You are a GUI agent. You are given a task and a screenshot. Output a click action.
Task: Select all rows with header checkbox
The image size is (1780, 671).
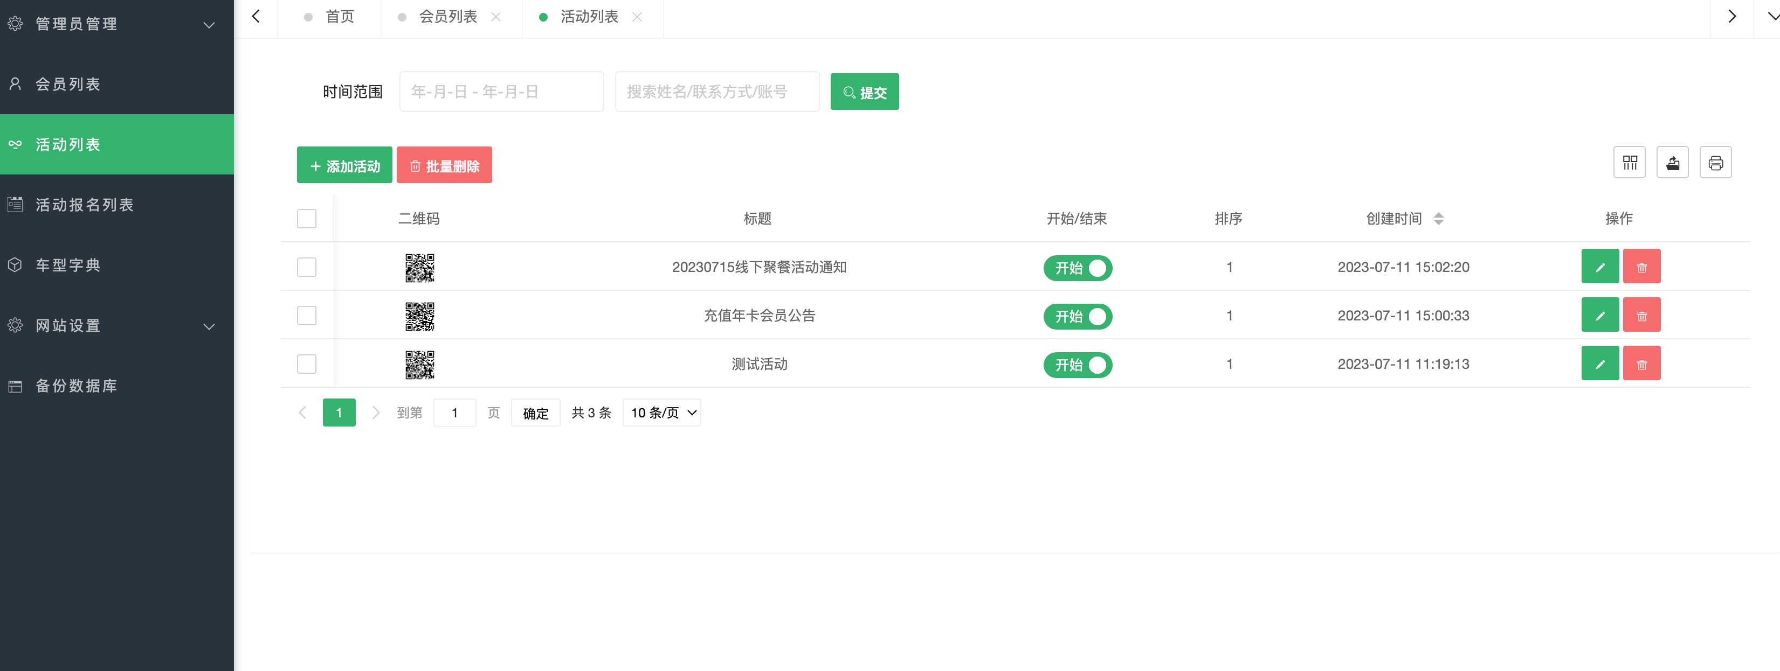tap(306, 219)
